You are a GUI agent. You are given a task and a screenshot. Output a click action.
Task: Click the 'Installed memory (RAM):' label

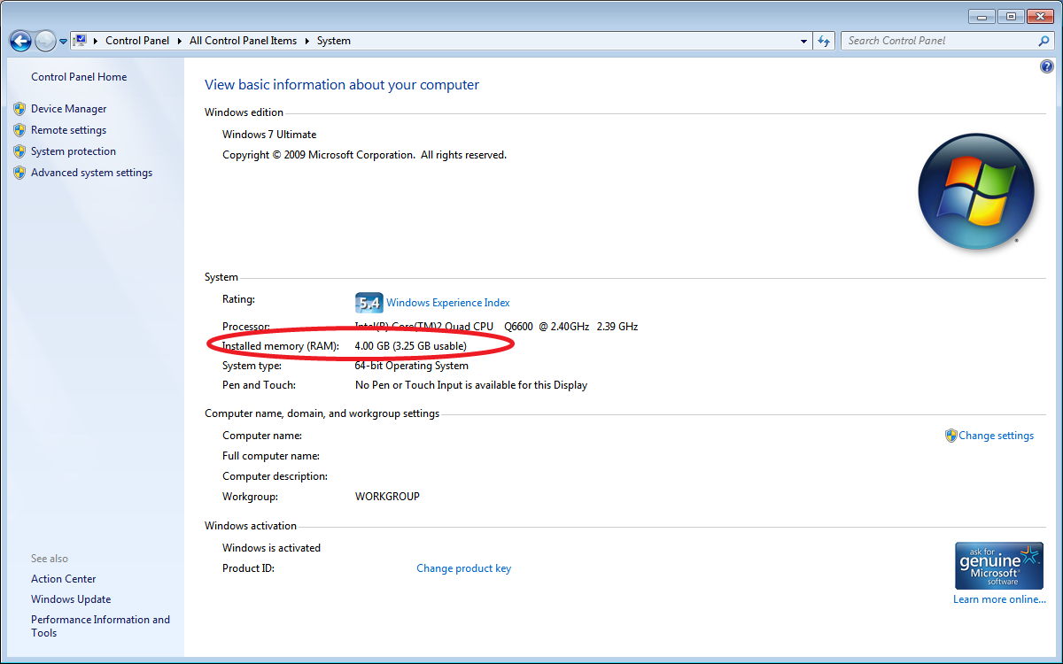point(281,346)
